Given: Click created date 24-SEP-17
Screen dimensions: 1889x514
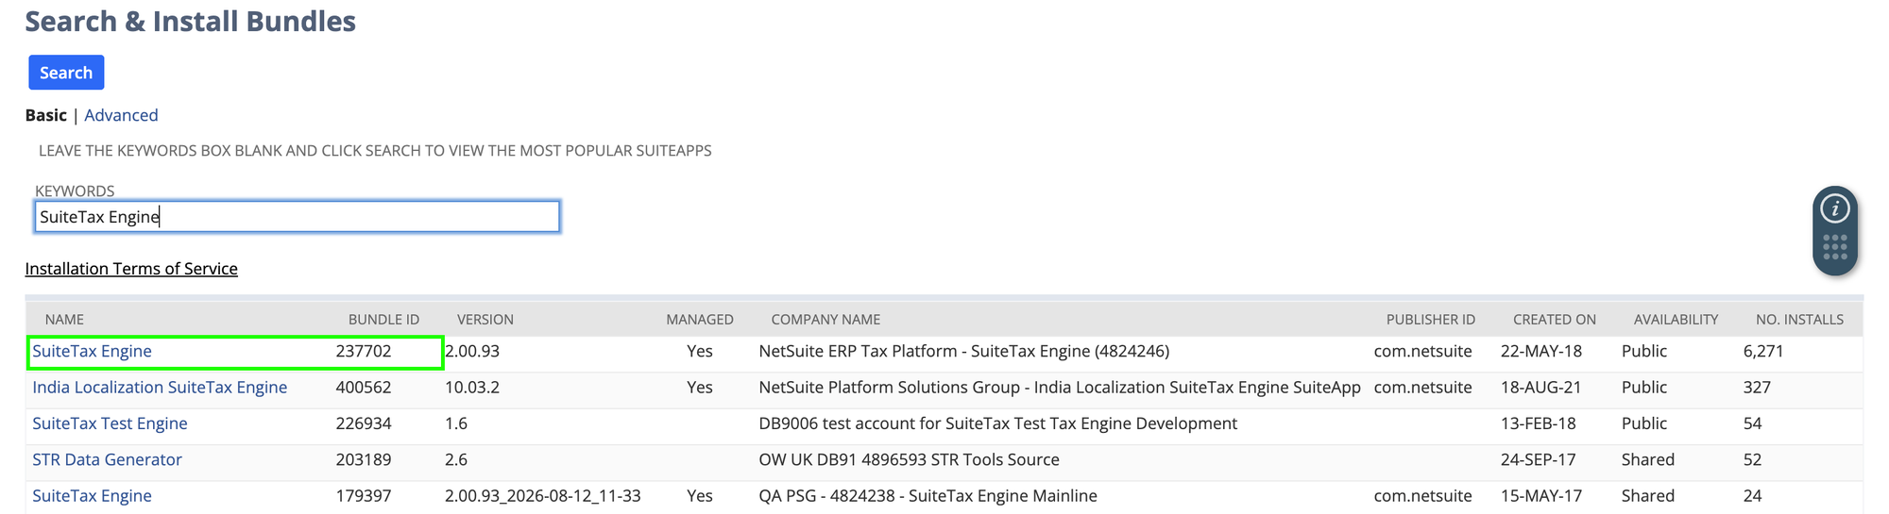Looking at the screenshot, I should 1540,459.
